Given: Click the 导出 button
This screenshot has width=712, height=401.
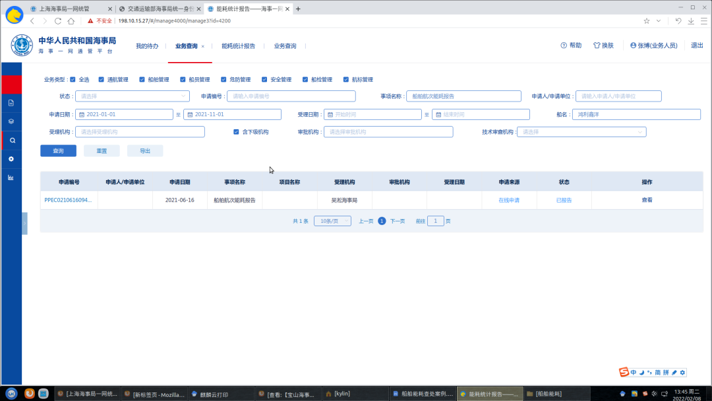Looking at the screenshot, I should click(x=145, y=151).
